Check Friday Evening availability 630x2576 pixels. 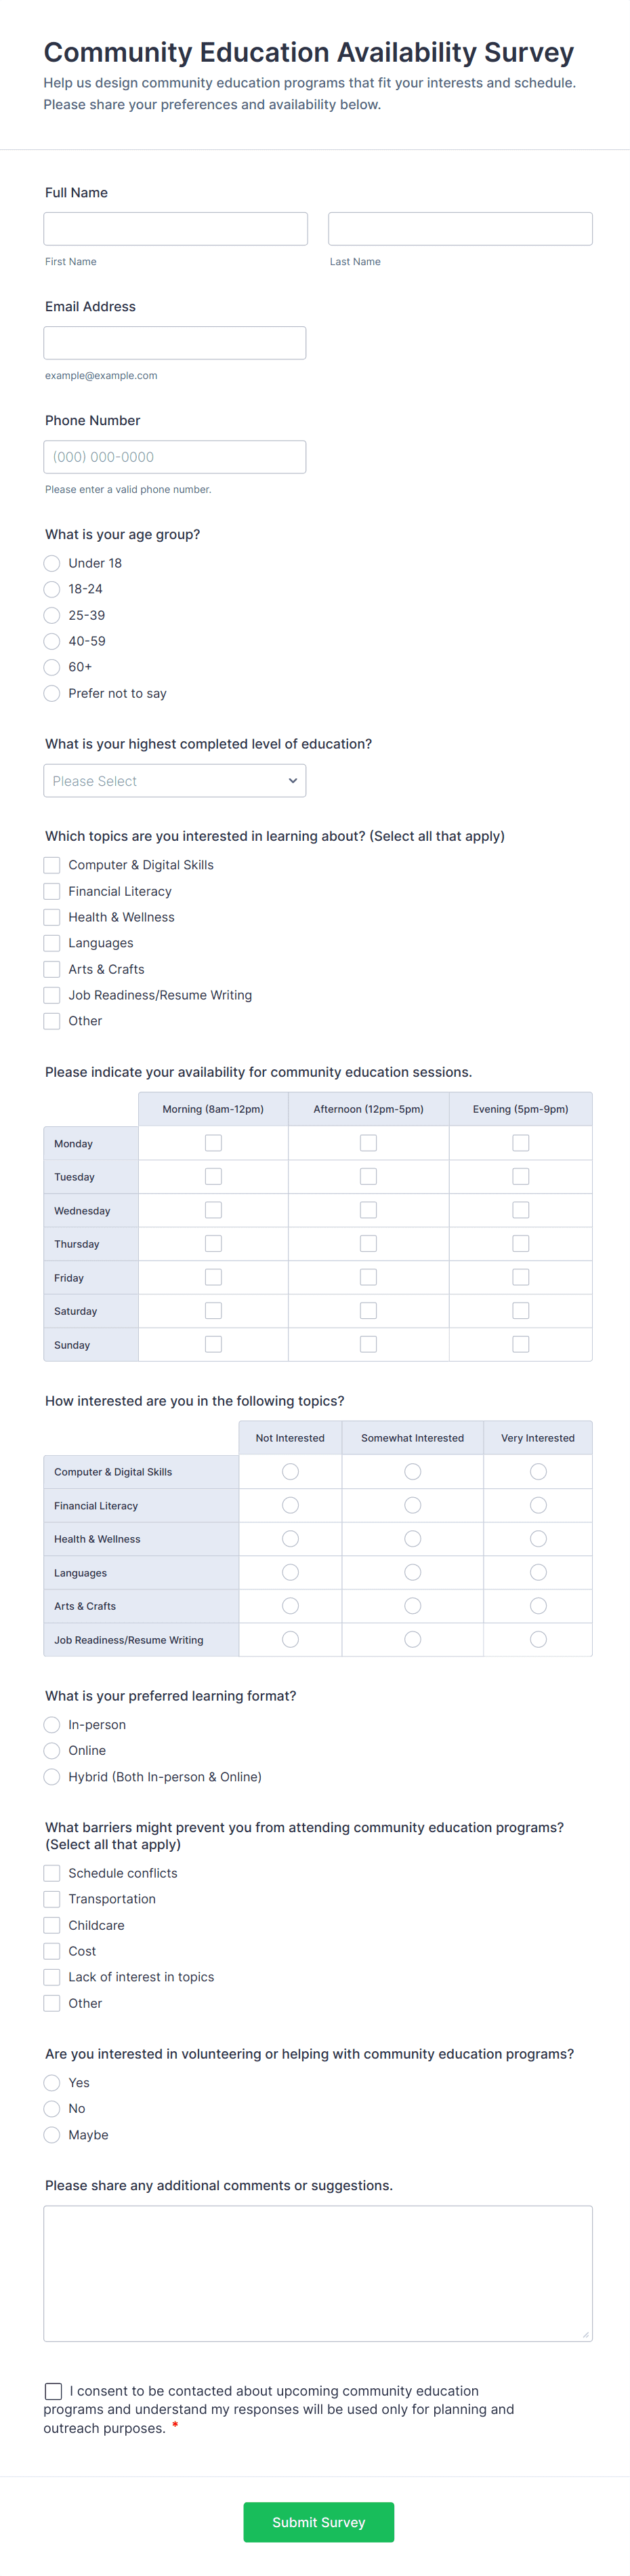click(520, 1276)
